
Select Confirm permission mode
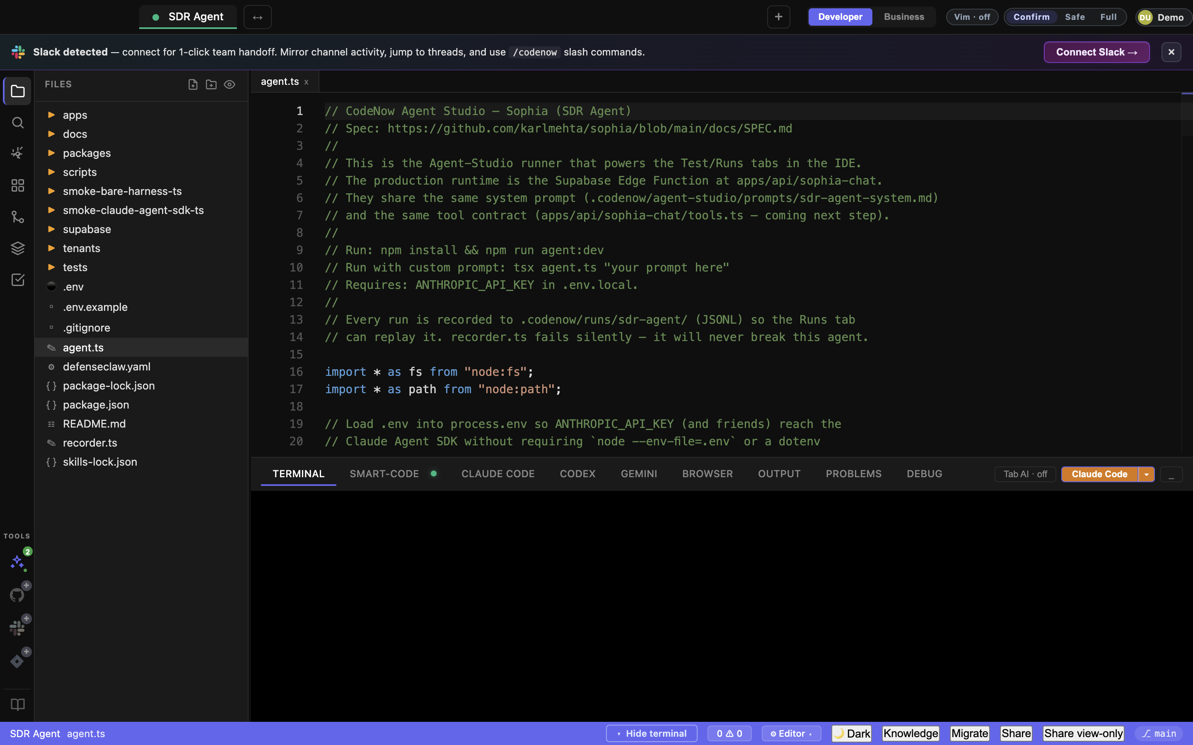(1031, 17)
